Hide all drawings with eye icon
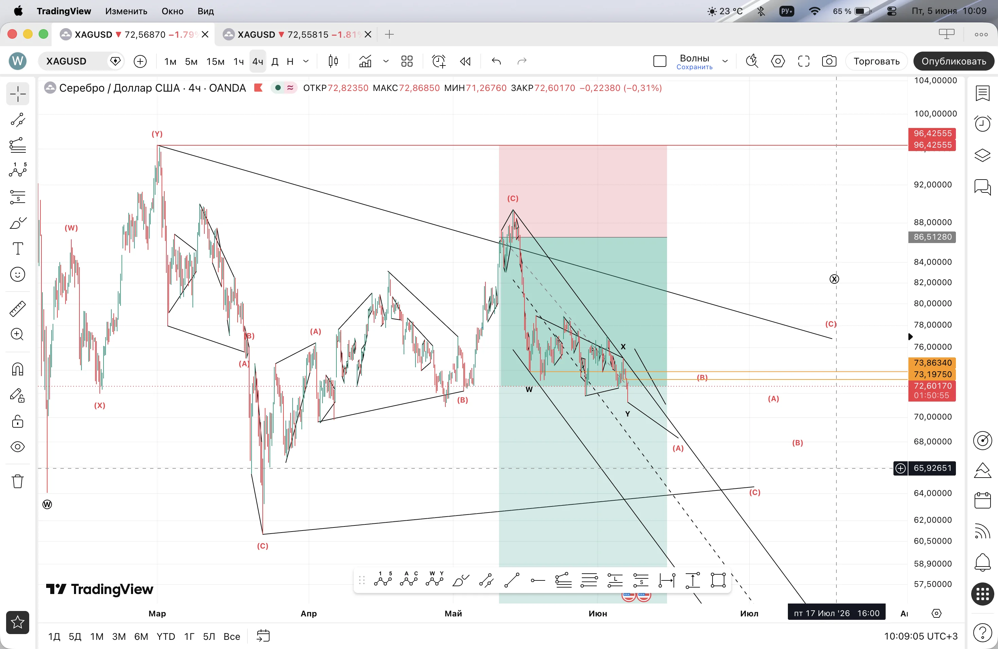Viewport: 998px width, 649px height. coord(18,447)
